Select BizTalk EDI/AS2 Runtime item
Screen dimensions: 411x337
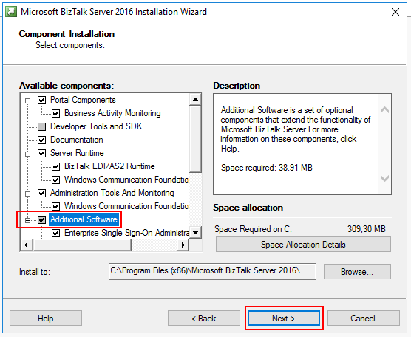(x=109, y=166)
